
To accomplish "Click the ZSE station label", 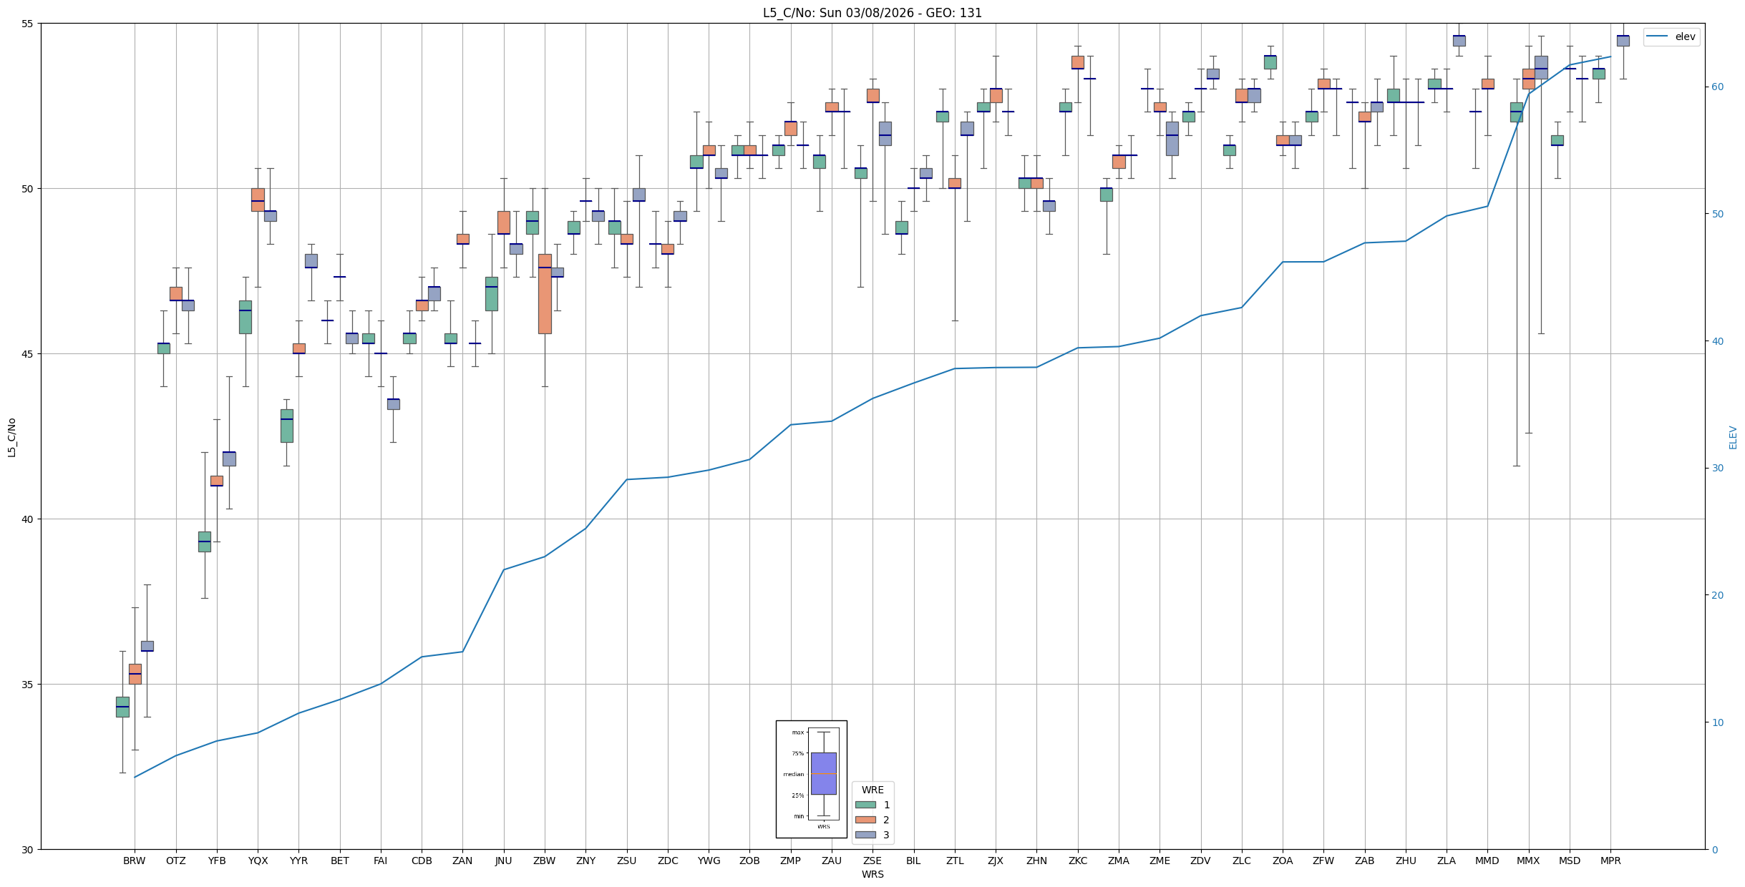I will (872, 861).
